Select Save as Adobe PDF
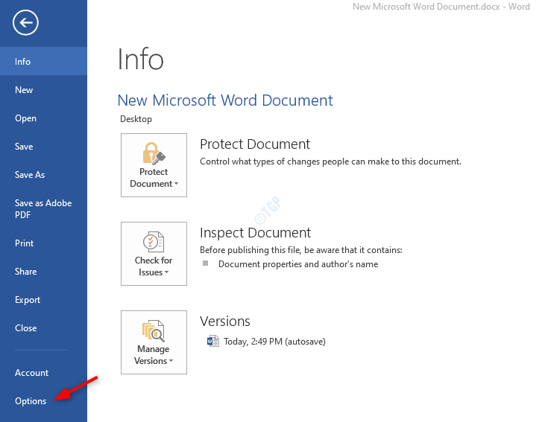Image resolution: width=536 pixels, height=422 pixels. click(43, 209)
